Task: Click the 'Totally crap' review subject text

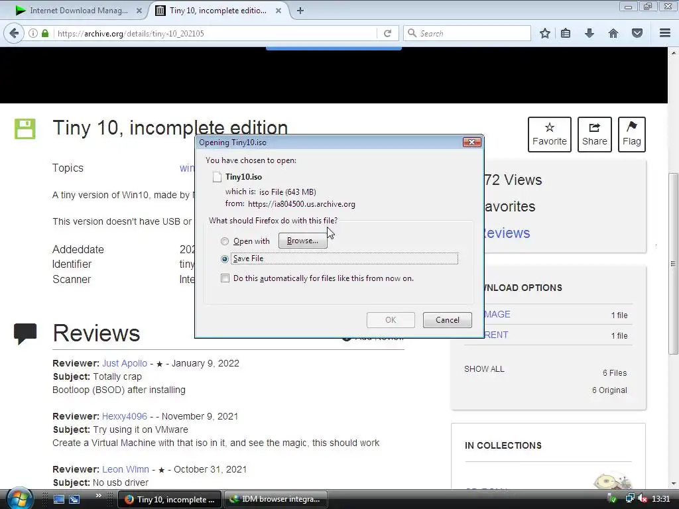Action: click(117, 376)
